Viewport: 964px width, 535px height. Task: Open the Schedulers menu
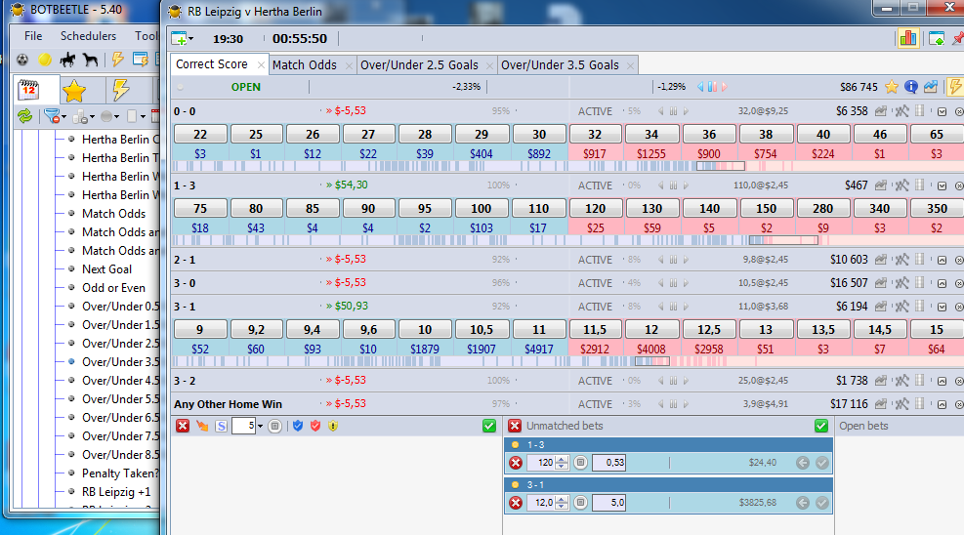(88, 35)
